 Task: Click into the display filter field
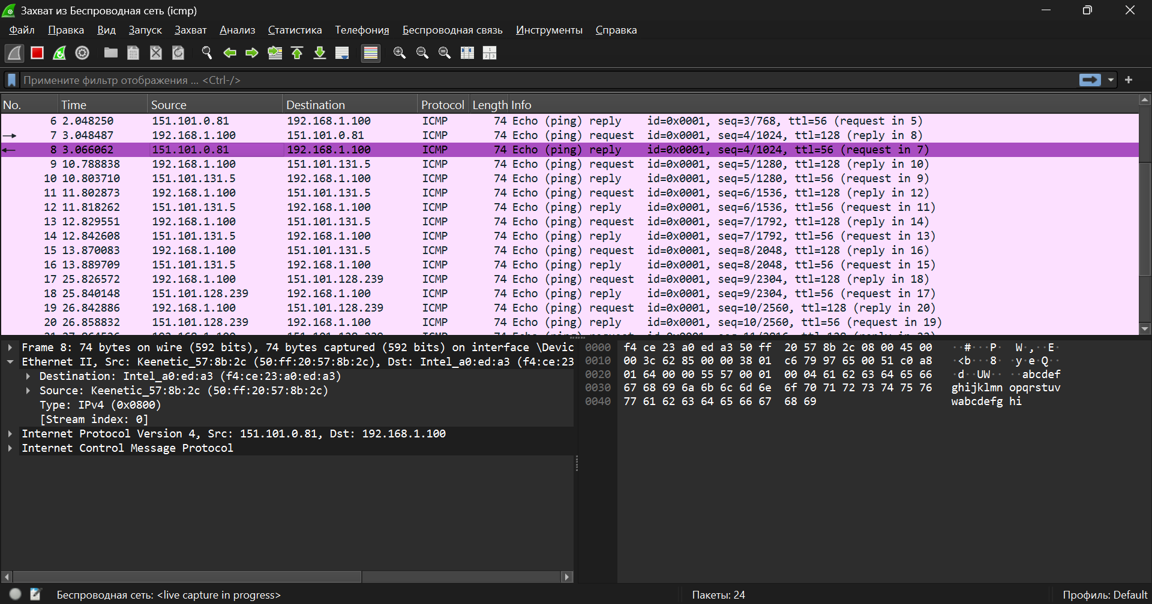click(540, 80)
